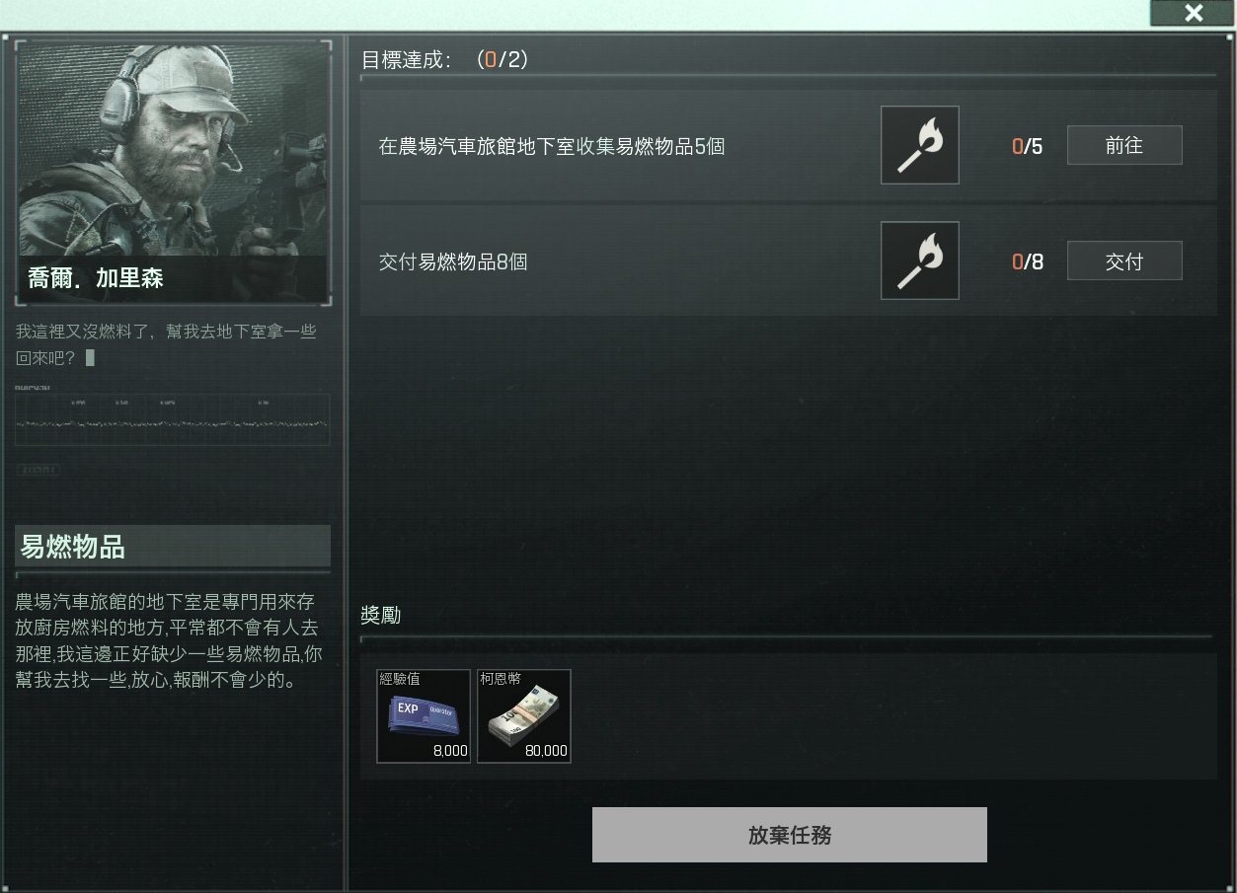
Task: Click the mission description paragraph about the motel basement
Action: tap(169, 640)
